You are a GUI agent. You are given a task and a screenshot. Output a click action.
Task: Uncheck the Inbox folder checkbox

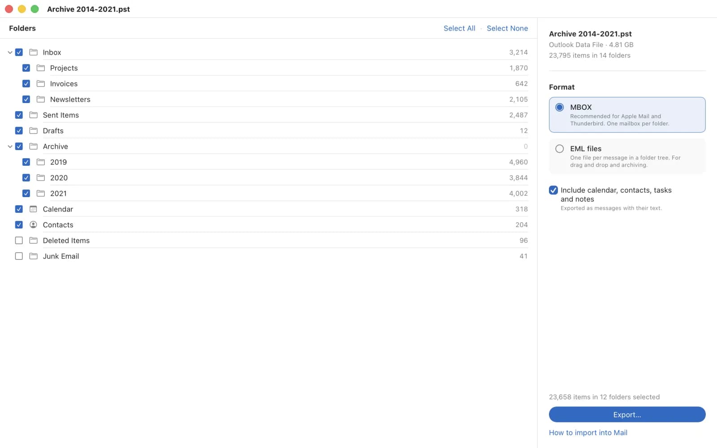pos(19,52)
